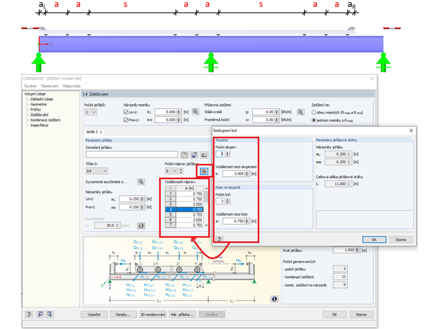Adjust Vzdálenost mezi koly a stepper
439x329 pixels.
247,221
